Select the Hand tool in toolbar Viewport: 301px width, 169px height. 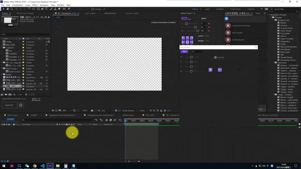click(x=8, y=9)
